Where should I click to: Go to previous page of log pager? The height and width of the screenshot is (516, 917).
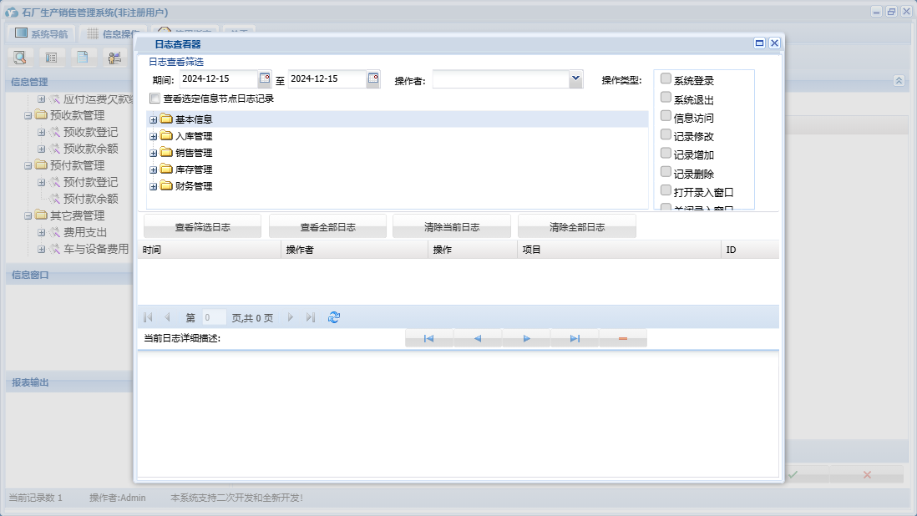167,317
